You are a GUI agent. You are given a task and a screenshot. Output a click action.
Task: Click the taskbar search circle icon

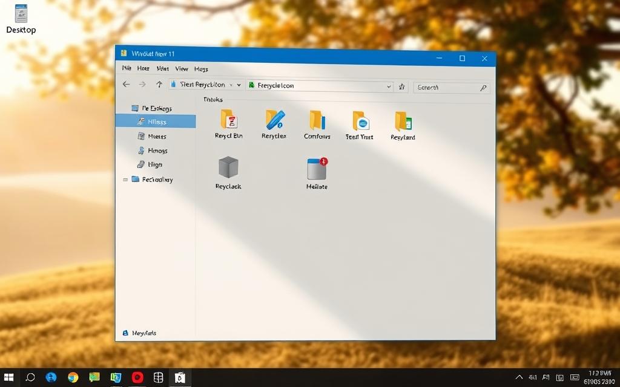click(x=30, y=377)
